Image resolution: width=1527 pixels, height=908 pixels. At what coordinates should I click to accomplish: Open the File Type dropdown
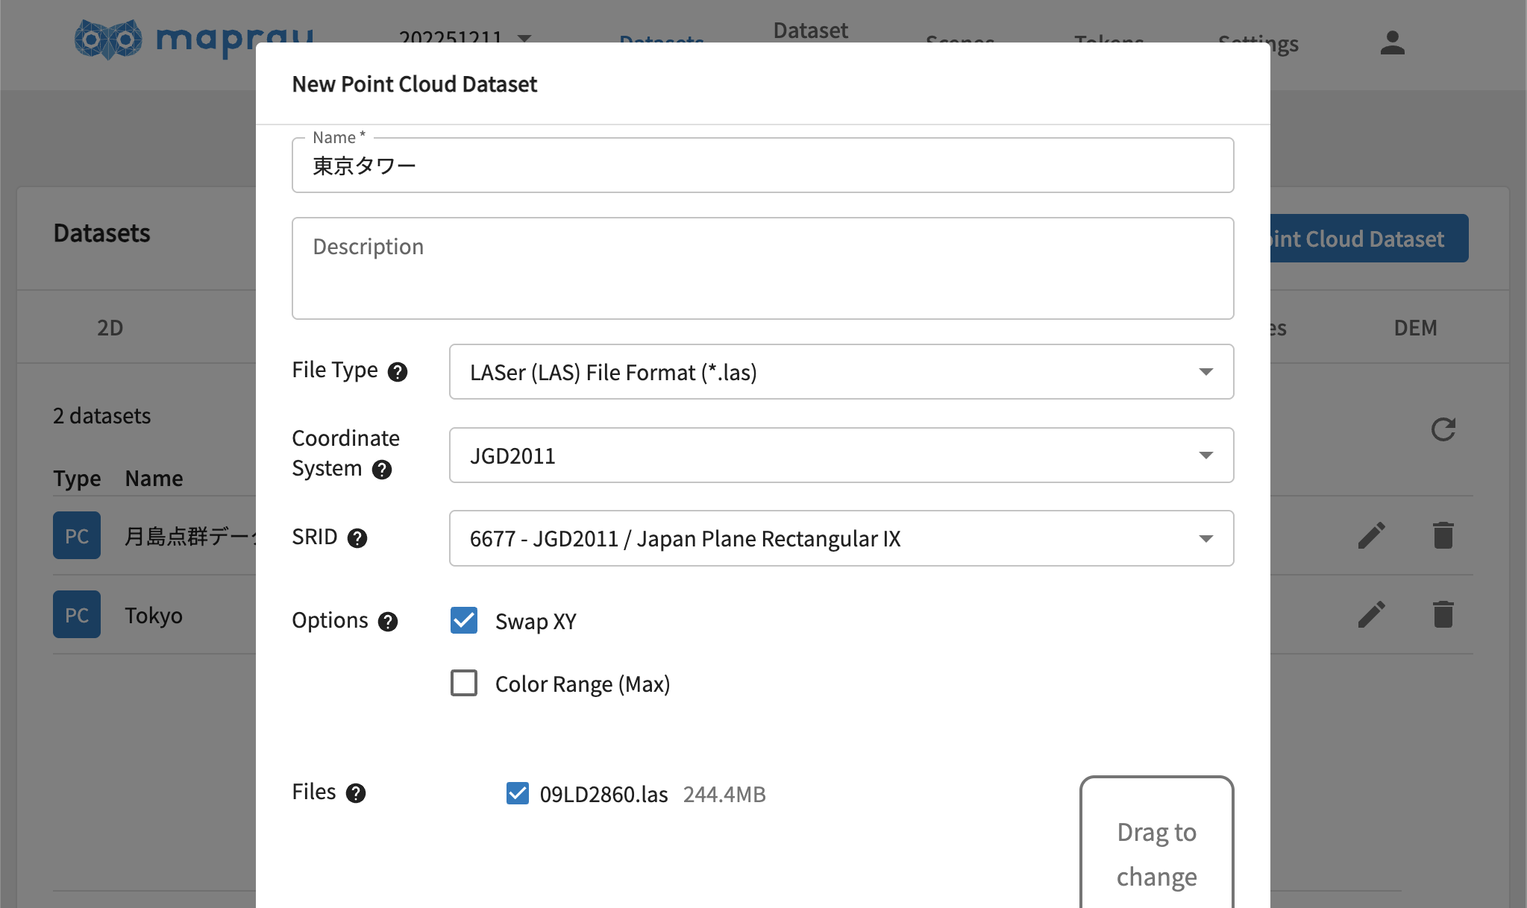pyautogui.click(x=841, y=371)
